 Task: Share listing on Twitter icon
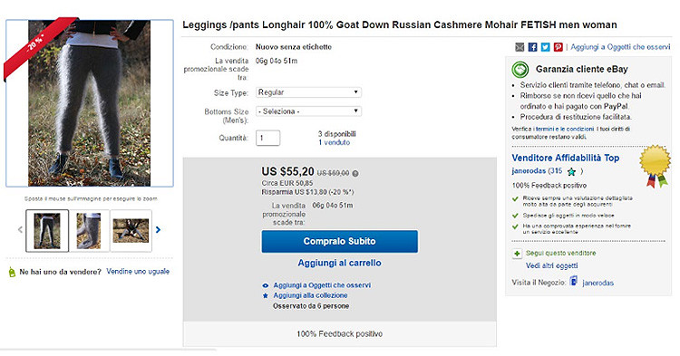[545, 47]
